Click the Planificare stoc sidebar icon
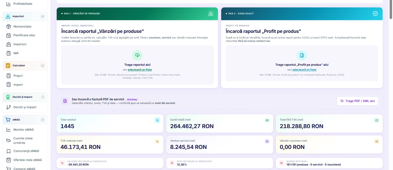 8,35
